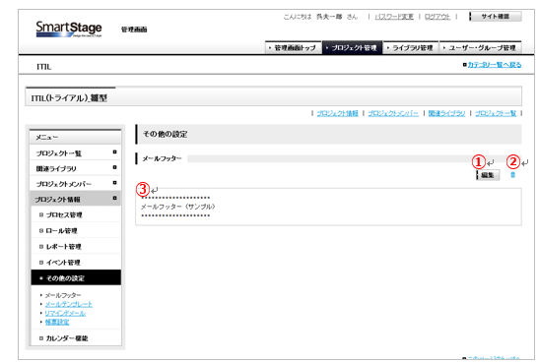This screenshot has width=538, height=363.
Task: Open the リマインドメール link
Action: click(65, 313)
